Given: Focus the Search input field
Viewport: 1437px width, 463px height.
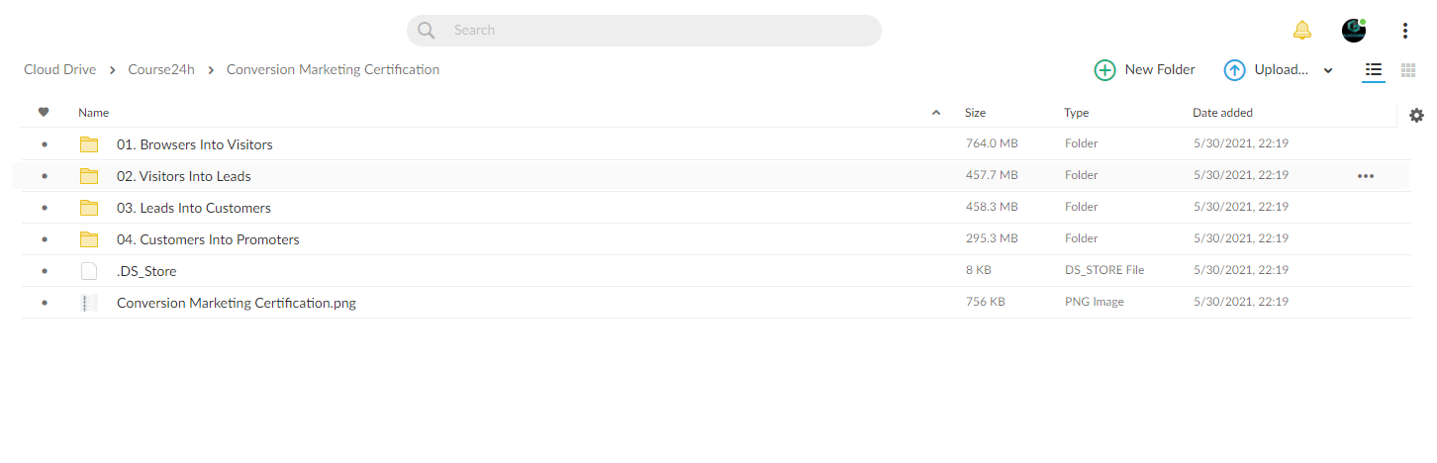Looking at the screenshot, I should pyautogui.click(x=644, y=31).
